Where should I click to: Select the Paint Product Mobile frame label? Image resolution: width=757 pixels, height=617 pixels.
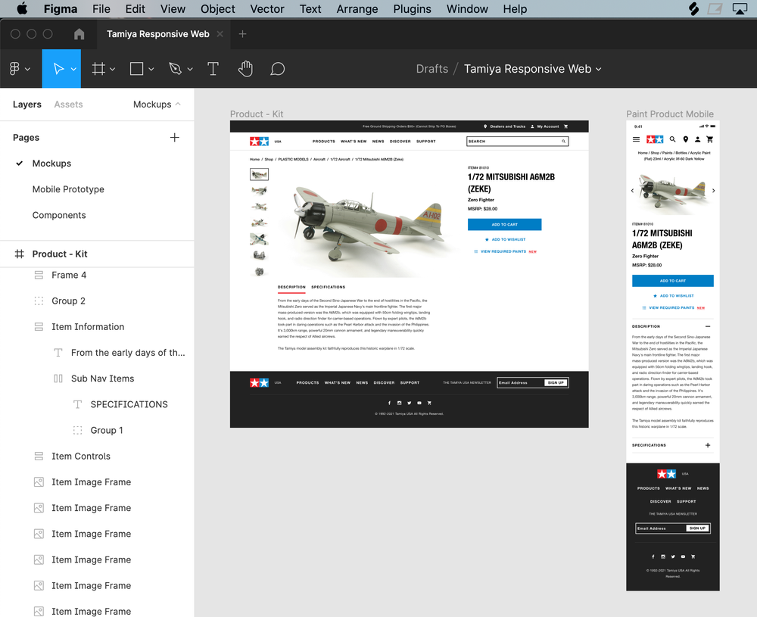pos(670,114)
